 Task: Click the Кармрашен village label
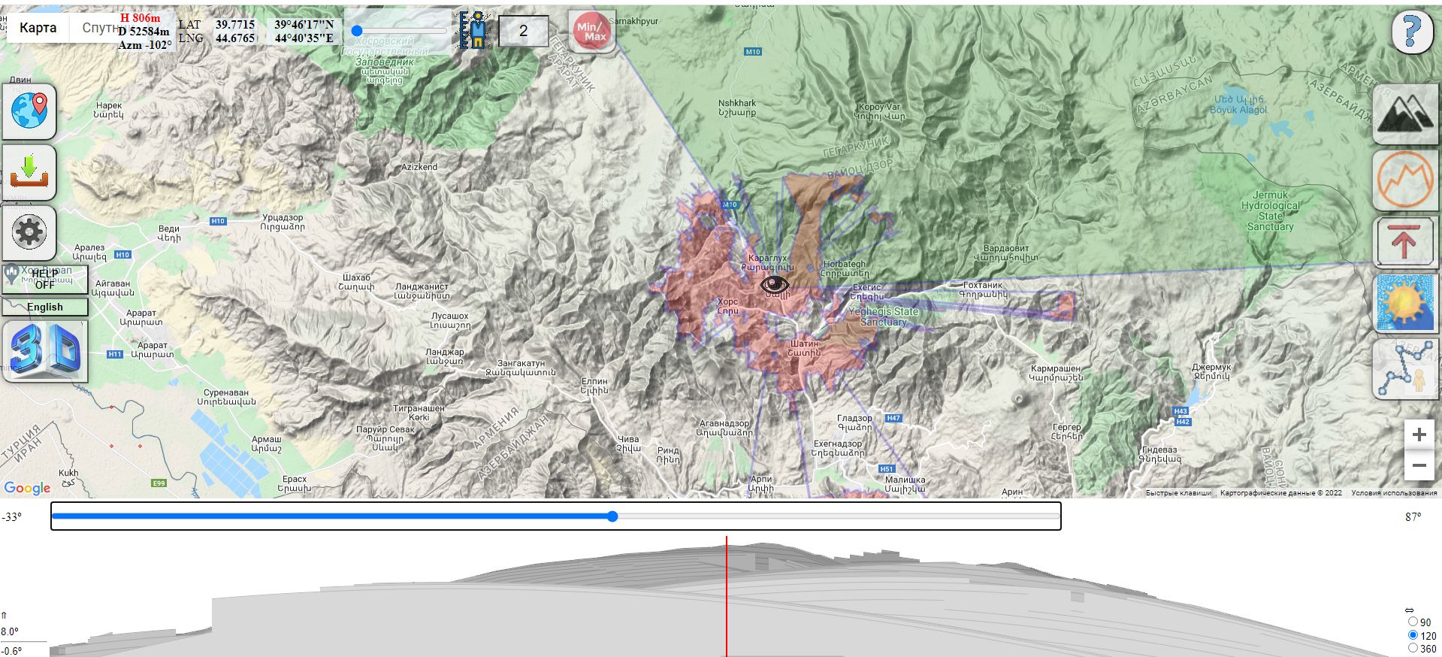(x=1056, y=373)
